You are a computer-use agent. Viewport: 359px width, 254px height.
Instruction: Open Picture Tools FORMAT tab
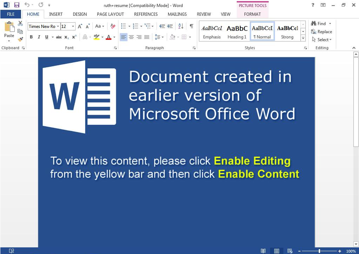coord(252,14)
